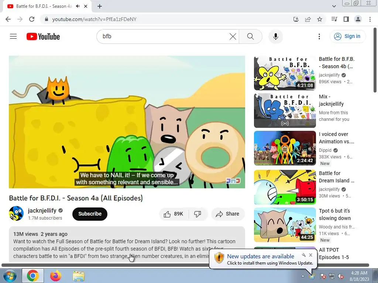Click the Windows Update notification balloon

[x=263, y=259]
